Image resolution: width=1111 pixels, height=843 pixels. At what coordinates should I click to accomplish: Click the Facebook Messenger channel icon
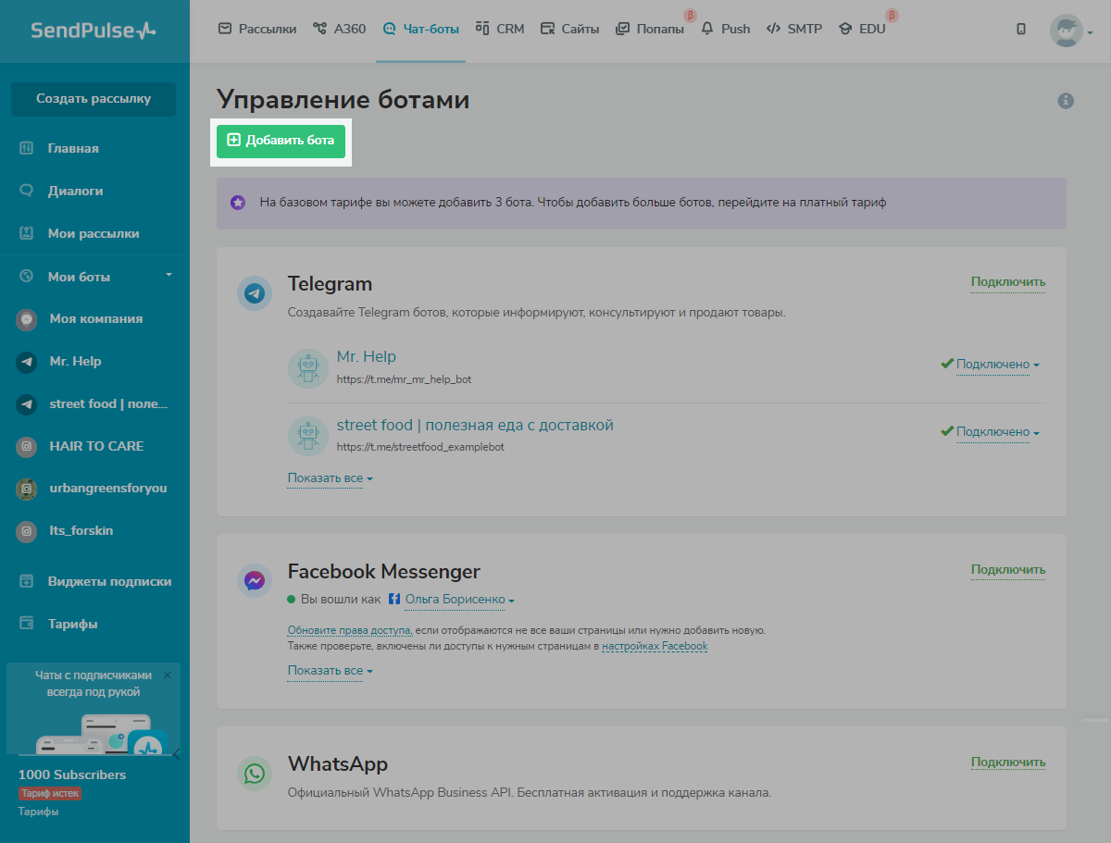click(x=255, y=580)
